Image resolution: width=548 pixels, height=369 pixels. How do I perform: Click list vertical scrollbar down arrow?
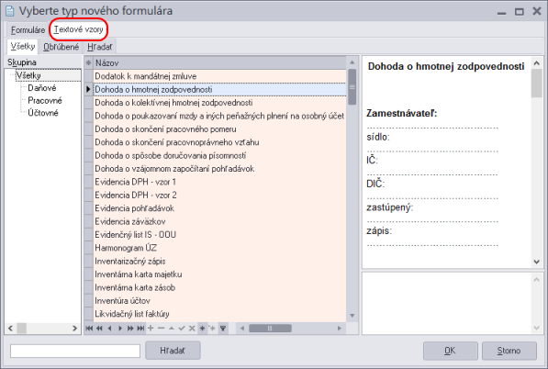coord(352,316)
